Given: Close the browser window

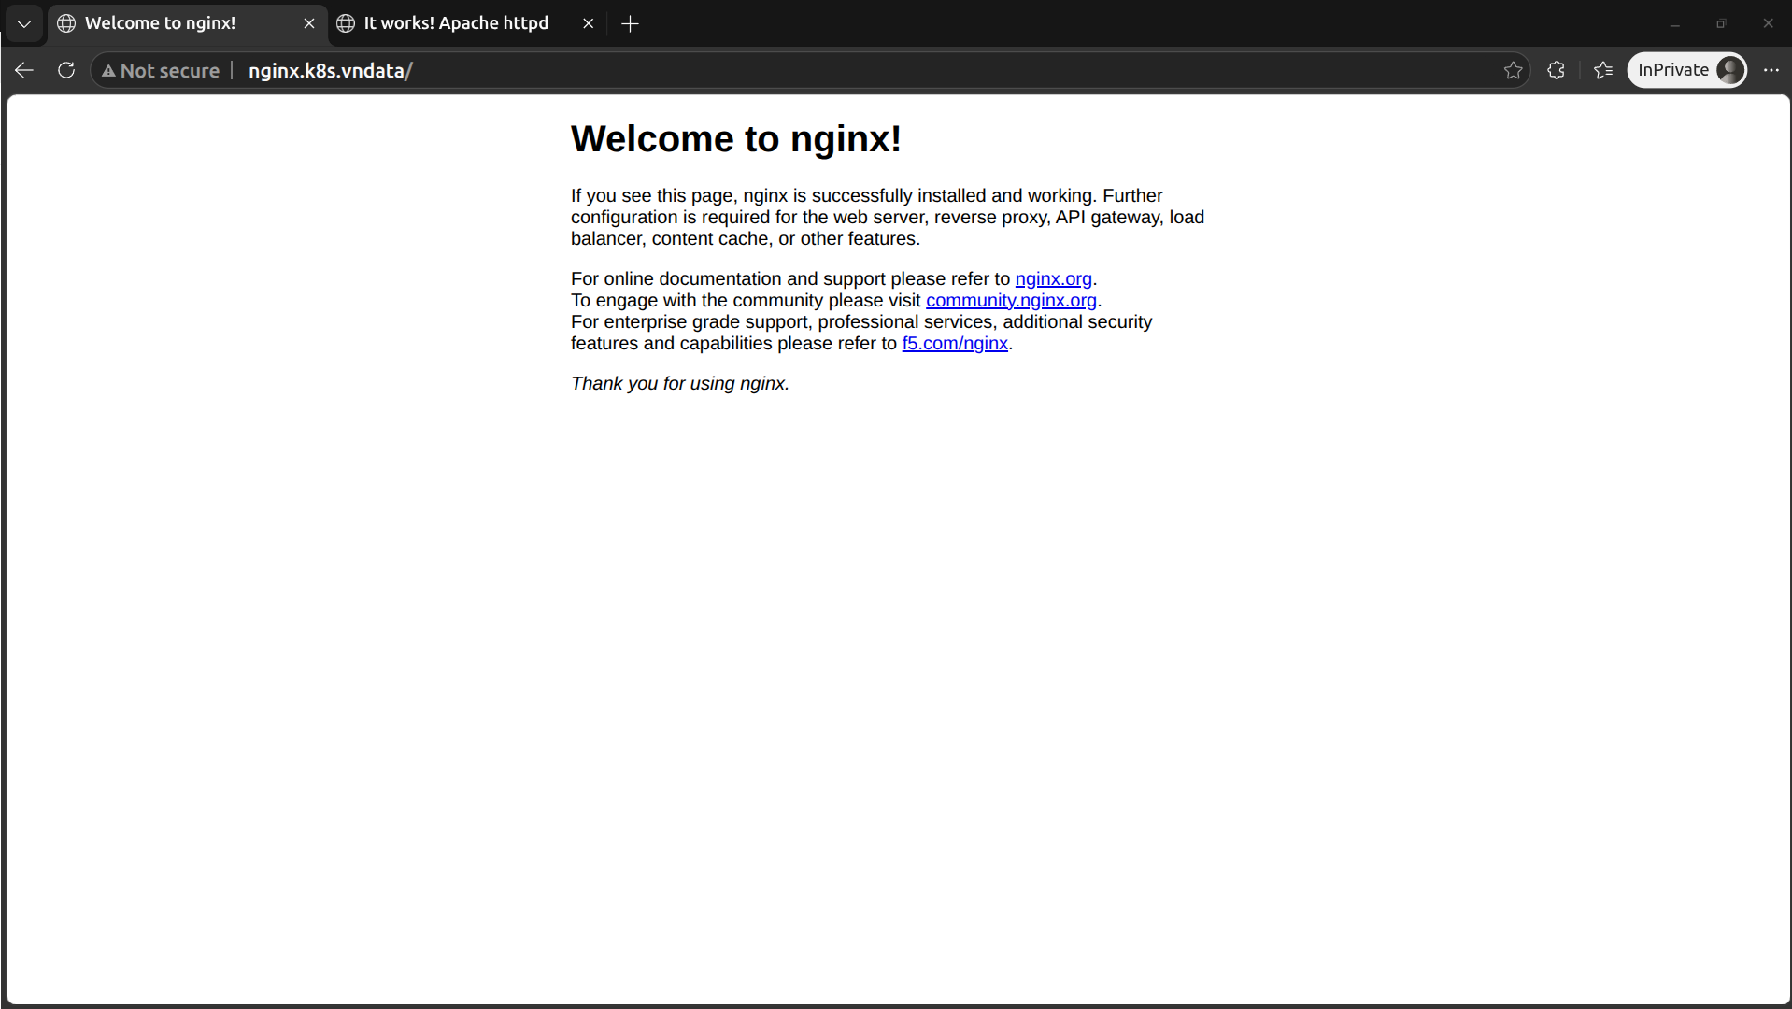Looking at the screenshot, I should pos(1768,23).
